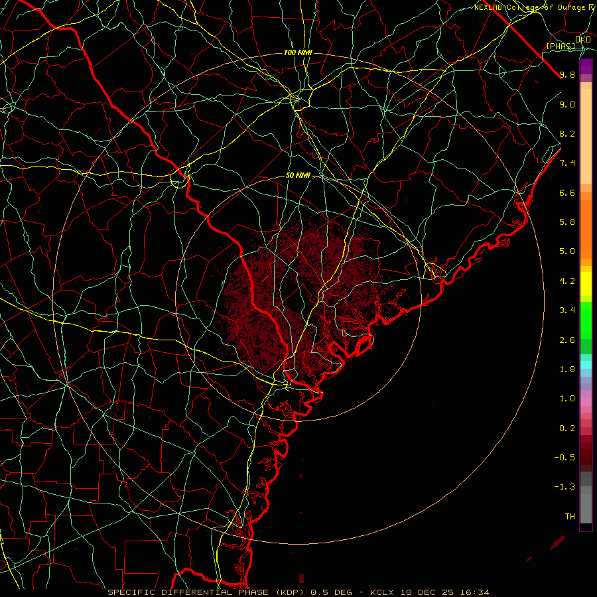The image size is (597, 597).
Task: Click the 9.8 value on the legend scale
Action: (567, 74)
